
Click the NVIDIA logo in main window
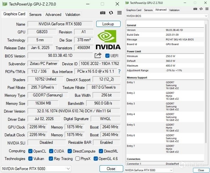(x=108, y=40)
